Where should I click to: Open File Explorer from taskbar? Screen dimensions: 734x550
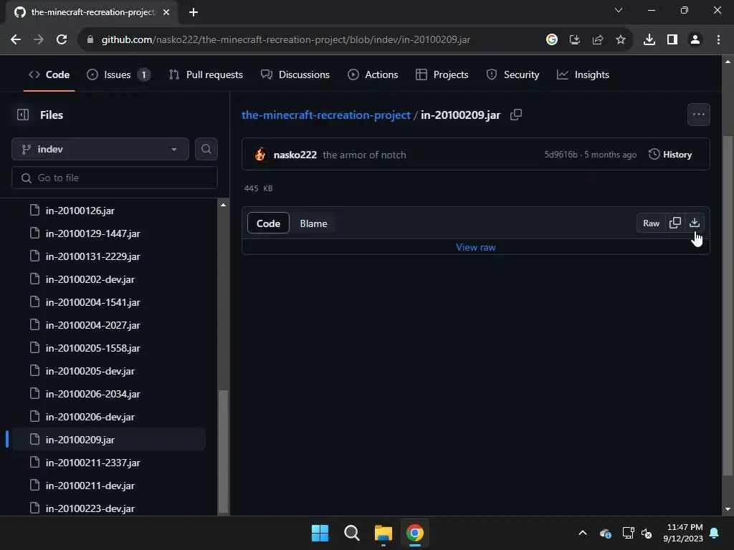[x=383, y=533]
